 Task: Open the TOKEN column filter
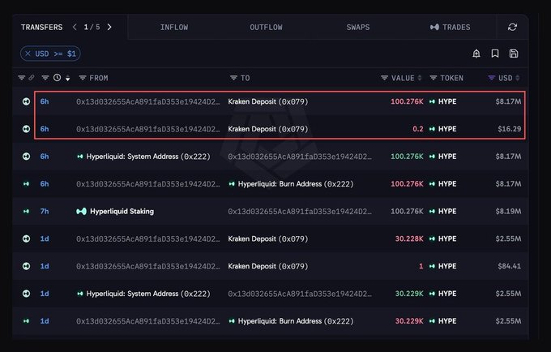(434, 78)
